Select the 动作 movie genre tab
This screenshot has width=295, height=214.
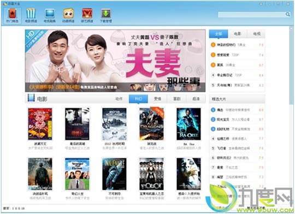click(119, 99)
